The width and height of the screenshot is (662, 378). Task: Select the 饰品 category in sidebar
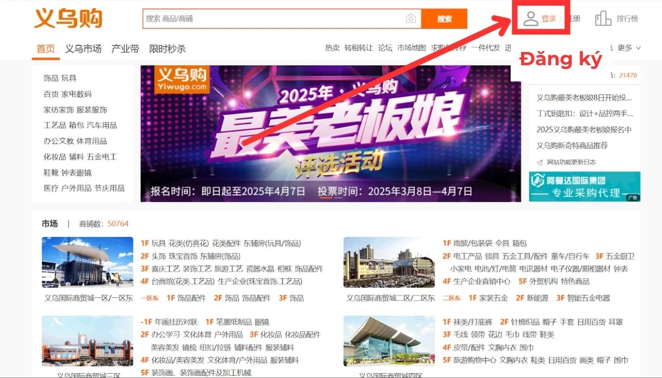click(51, 78)
